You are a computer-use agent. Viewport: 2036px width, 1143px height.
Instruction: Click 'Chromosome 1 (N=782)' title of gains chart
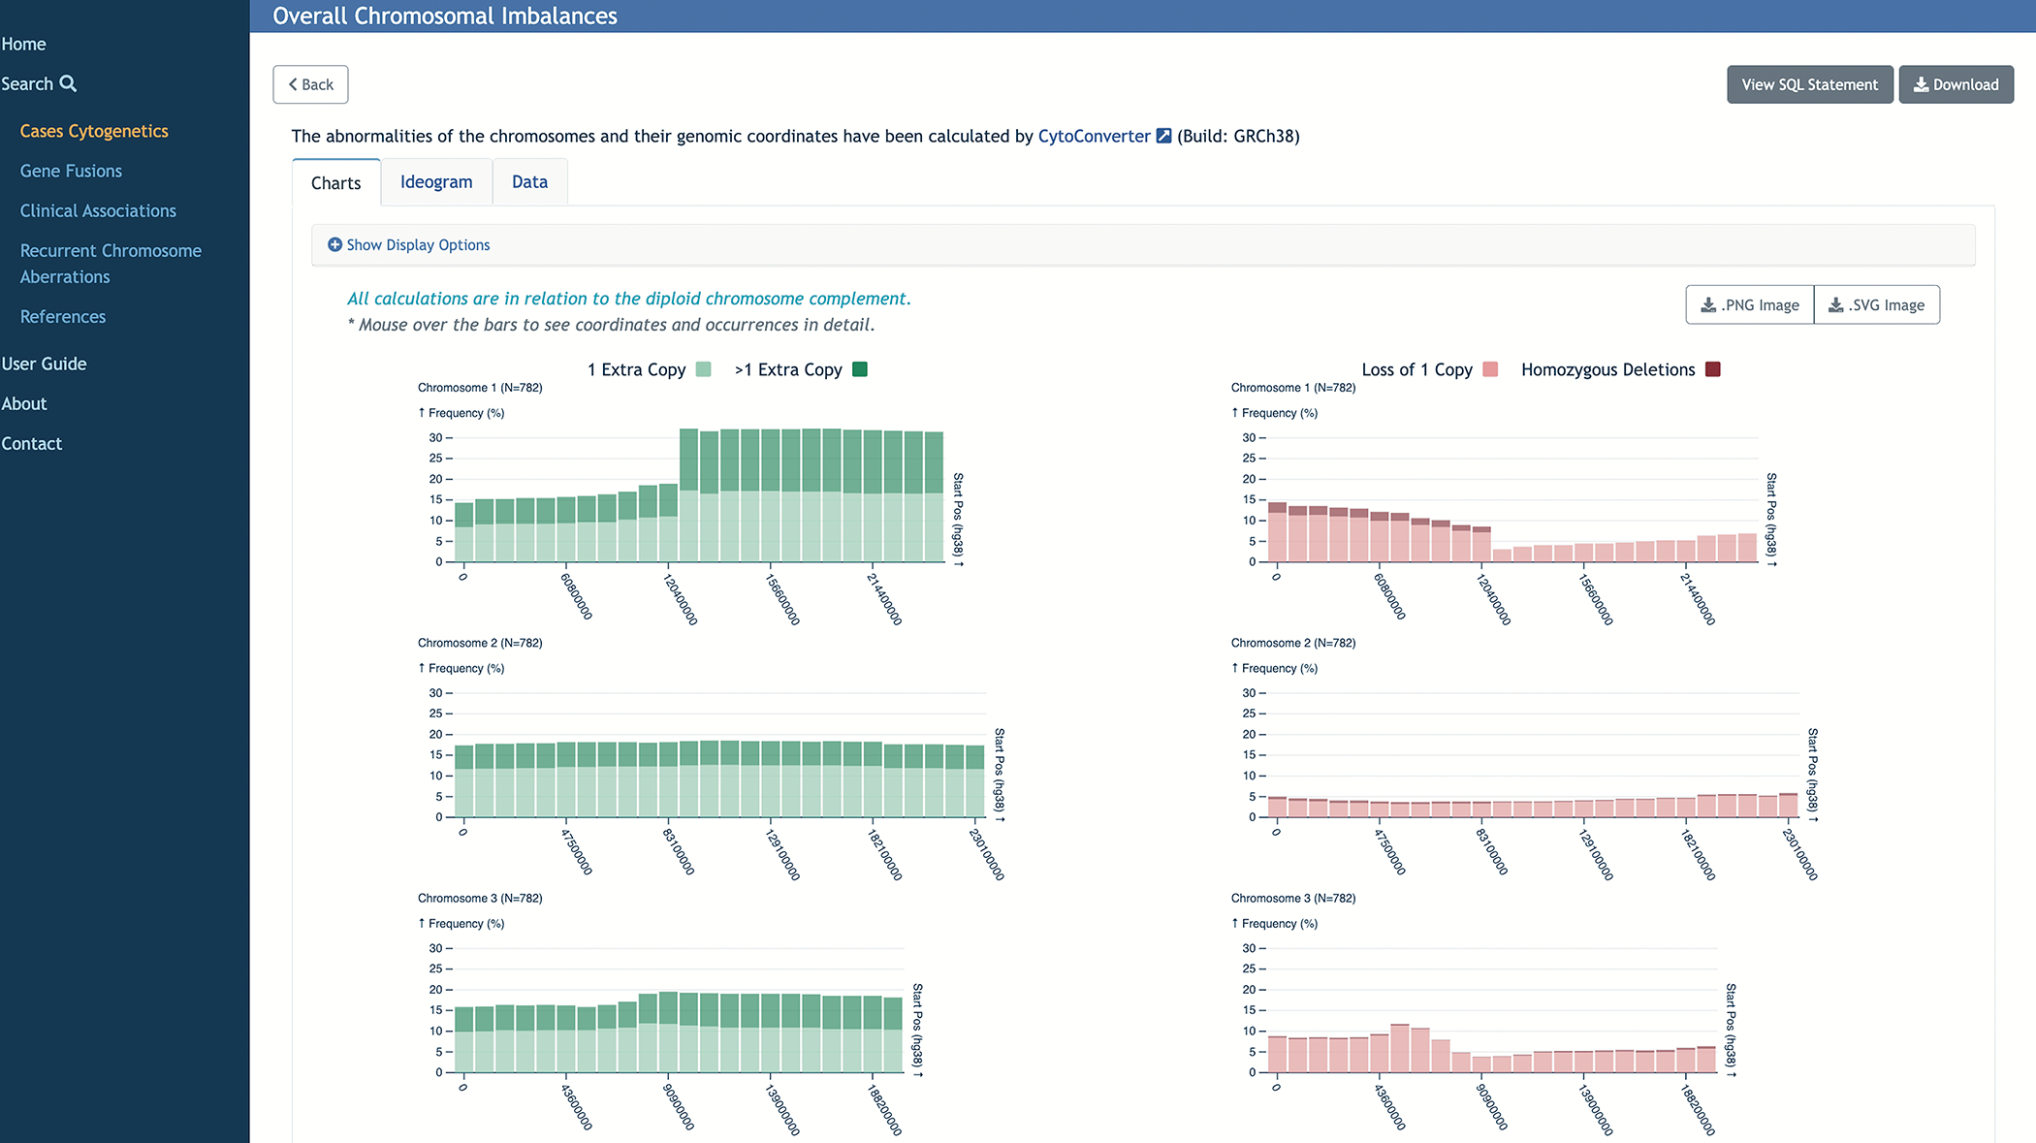(x=480, y=388)
